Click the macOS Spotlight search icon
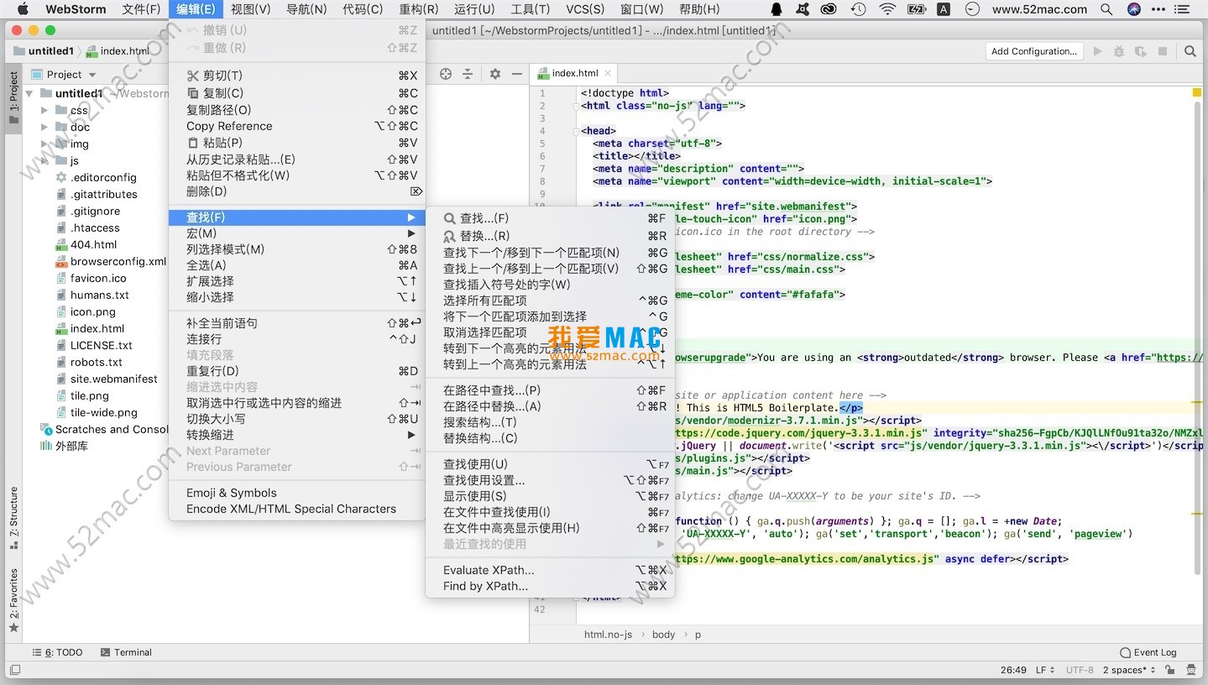The height and width of the screenshot is (685, 1208). click(1106, 9)
